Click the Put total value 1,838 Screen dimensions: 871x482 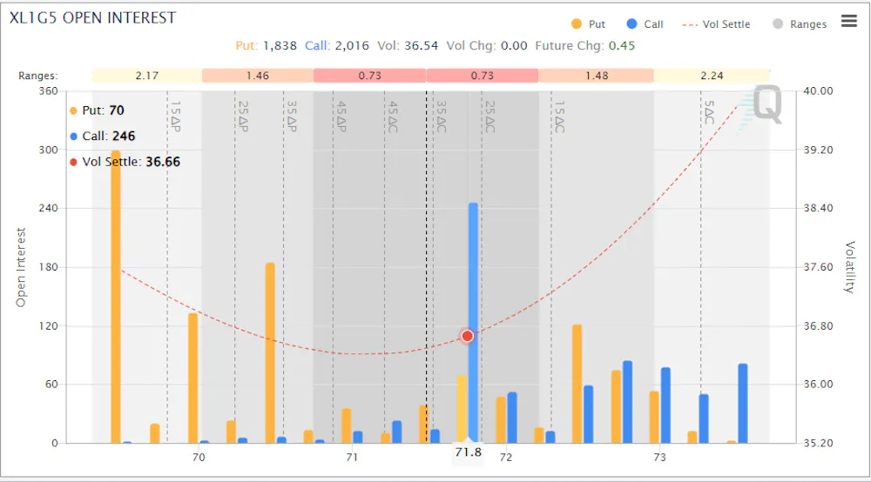pos(280,45)
